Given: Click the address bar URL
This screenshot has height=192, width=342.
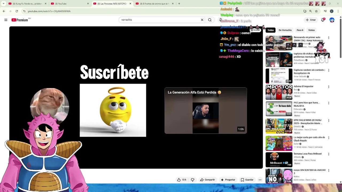Looking at the screenshot, I should (x=49, y=11).
